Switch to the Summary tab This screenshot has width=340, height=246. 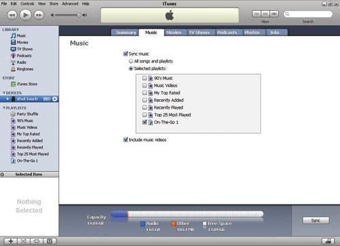click(x=125, y=33)
